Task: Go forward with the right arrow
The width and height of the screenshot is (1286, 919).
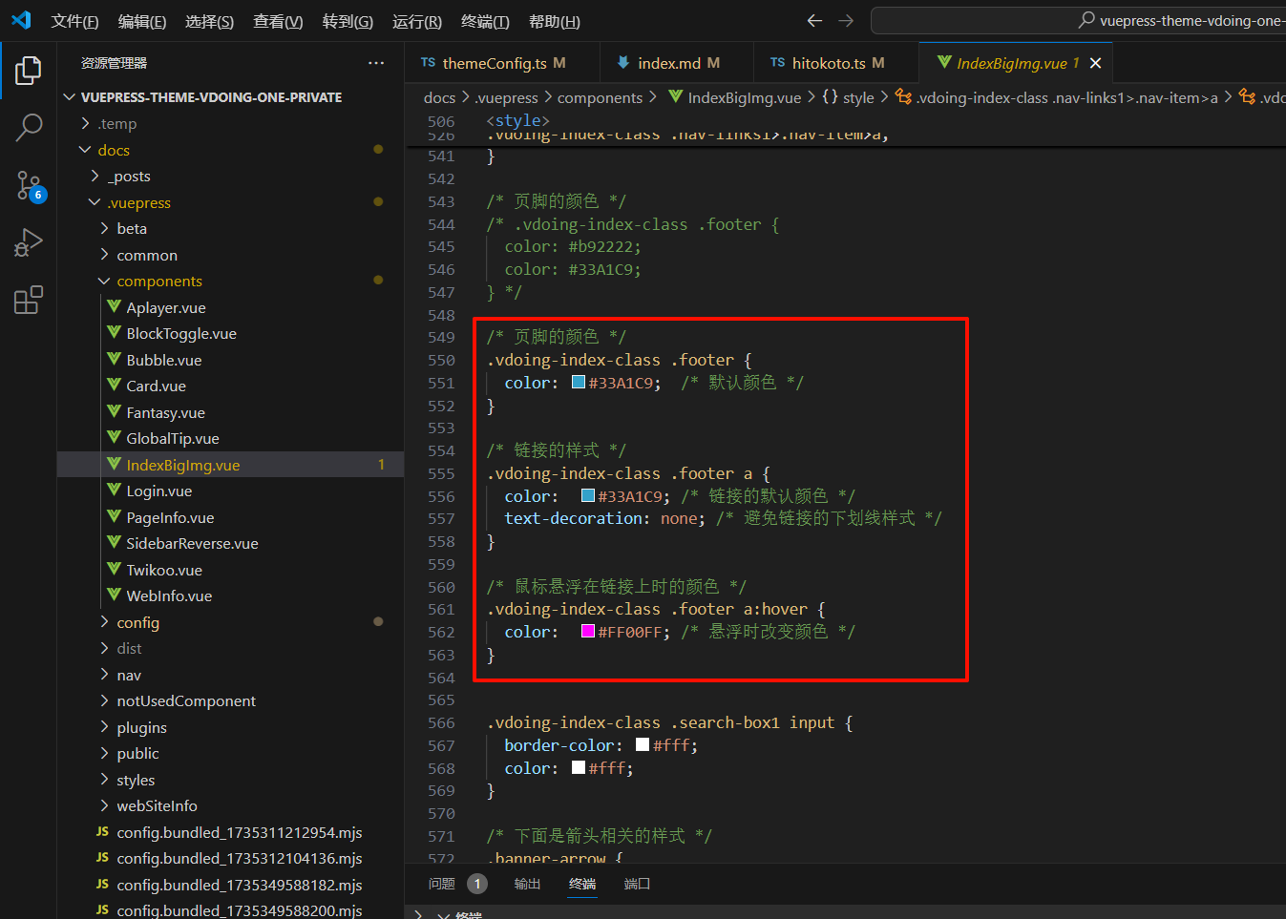Action: 846,20
